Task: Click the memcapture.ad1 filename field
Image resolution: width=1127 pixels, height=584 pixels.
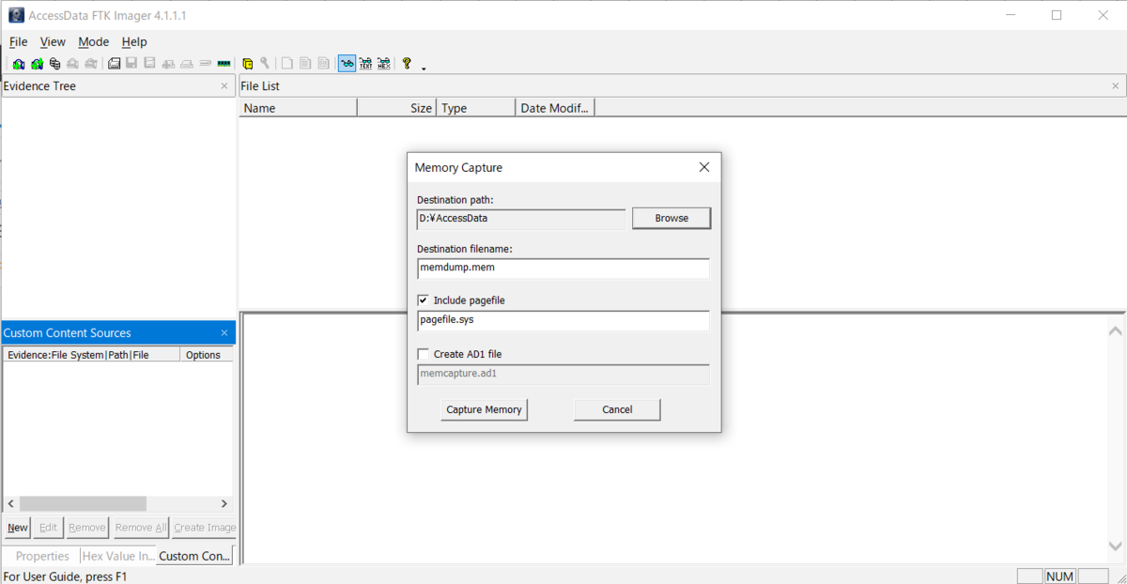Action: pyautogui.click(x=563, y=374)
